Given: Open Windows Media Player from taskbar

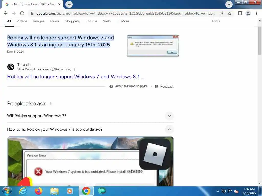Looking at the screenshot, I should click(70, 191).
